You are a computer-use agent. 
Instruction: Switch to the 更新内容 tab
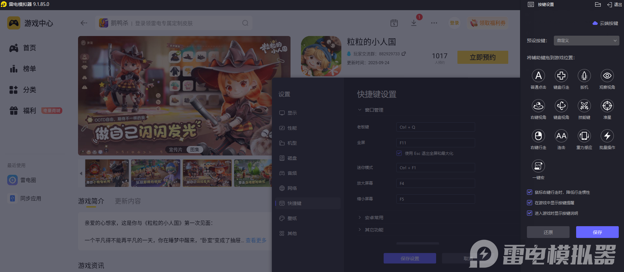(x=128, y=201)
